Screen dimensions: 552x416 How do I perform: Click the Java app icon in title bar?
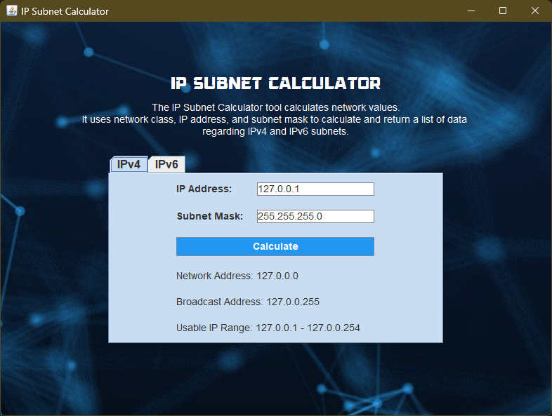(12, 11)
